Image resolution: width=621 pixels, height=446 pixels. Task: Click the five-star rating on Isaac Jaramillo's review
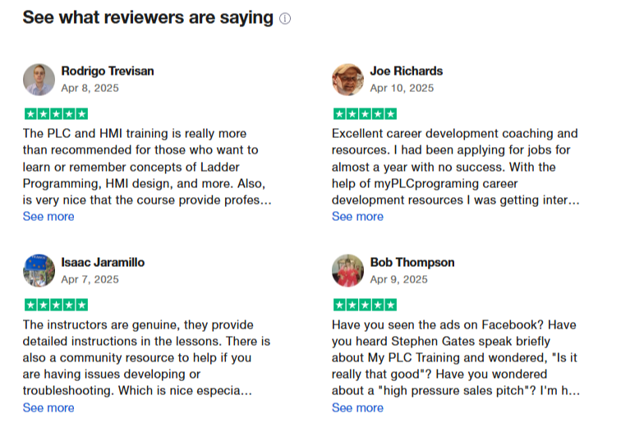click(x=55, y=305)
